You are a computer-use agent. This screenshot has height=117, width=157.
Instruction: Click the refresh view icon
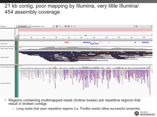tap(66, 26)
